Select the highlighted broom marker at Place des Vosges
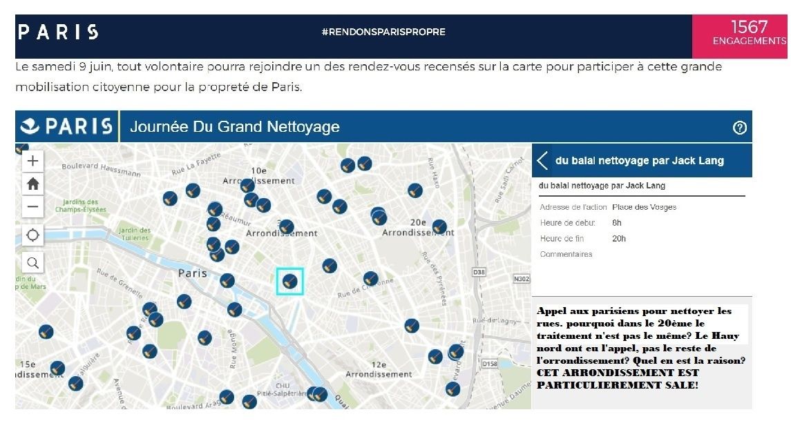 (290, 282)
